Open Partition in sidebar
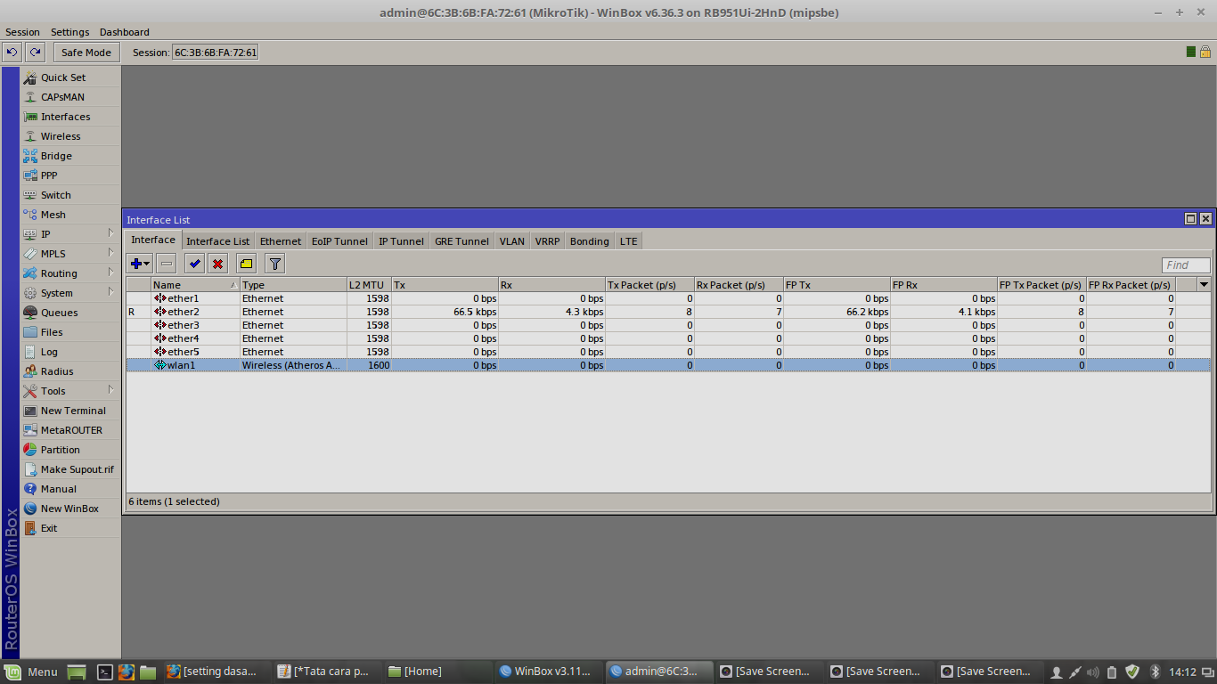1217x684 pixels. pos(70,450)
